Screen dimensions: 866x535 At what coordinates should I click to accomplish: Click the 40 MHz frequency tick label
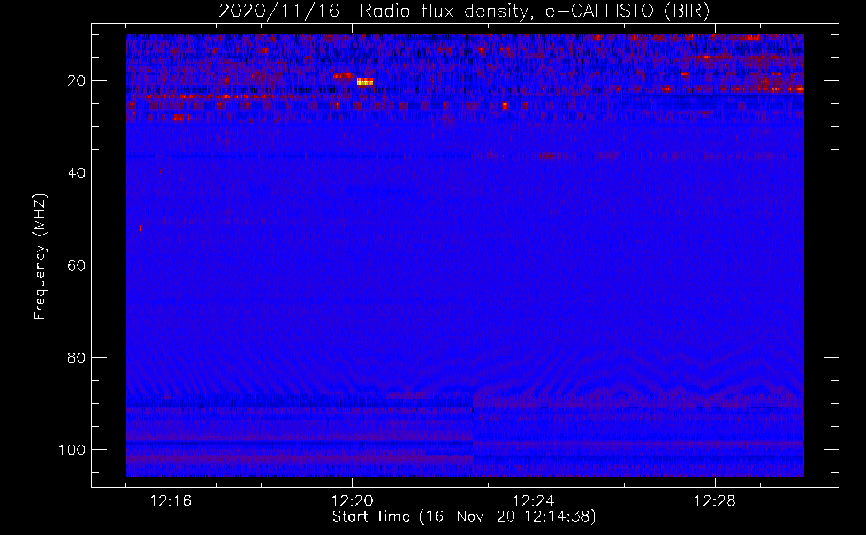coord(77,173)
